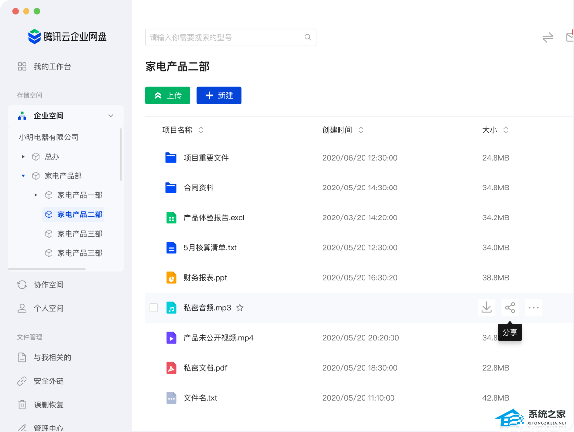Screen dimensions: 574x432
Task: Star the 私密音频.mp3 file as favorite
Action: [240, 308]
